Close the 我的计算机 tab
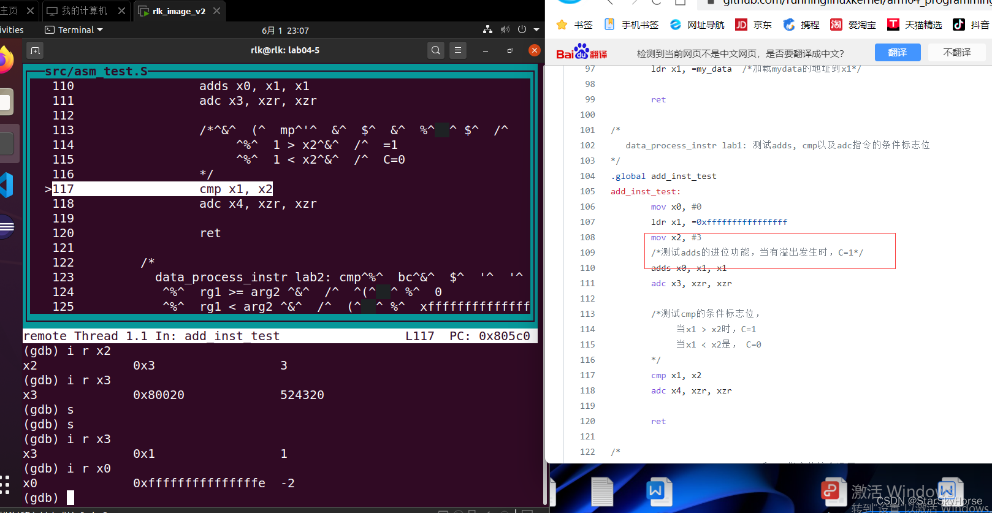This screenshot has height=513, width=992. click(121, 11)
